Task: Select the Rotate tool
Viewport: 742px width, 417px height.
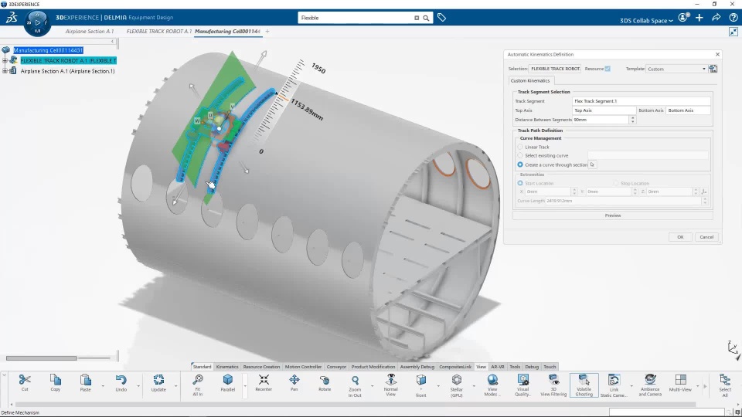Action: pyautogui.click(x=325, y=382)
